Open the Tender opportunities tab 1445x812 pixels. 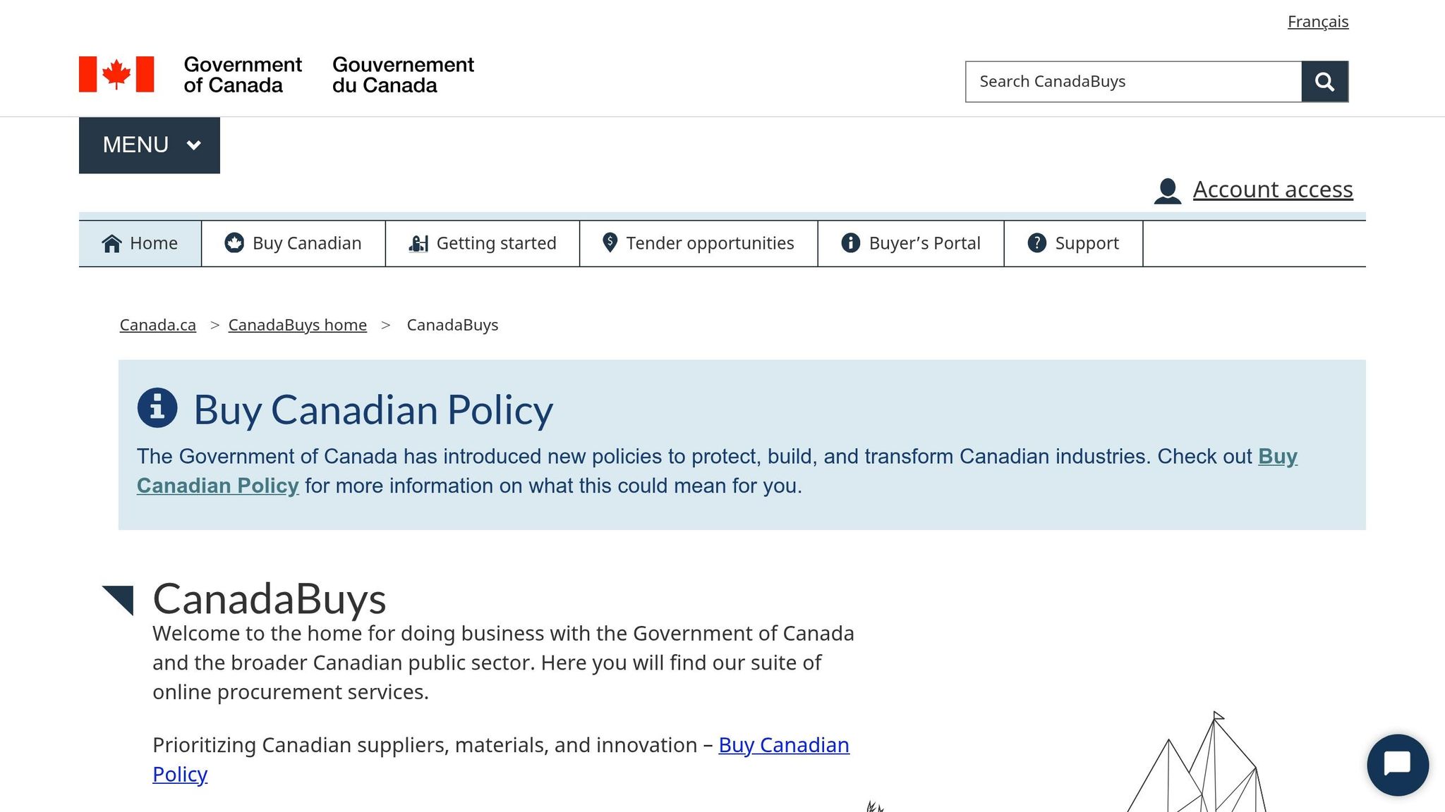point(699,243)
